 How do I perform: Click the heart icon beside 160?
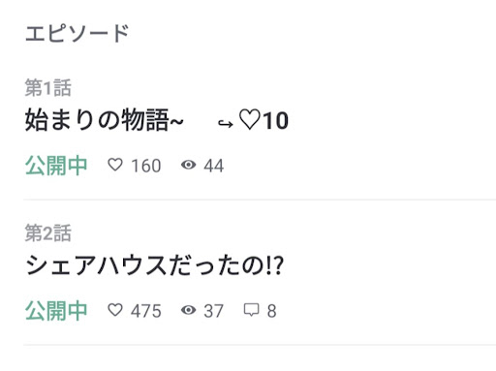[x=115, y=165]
